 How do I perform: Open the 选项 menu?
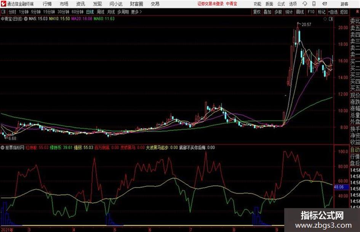(293, 4)
